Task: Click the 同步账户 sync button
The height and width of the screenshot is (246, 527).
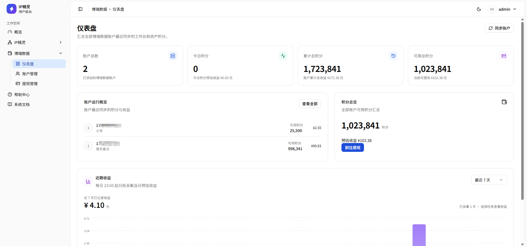Action: [499, 28]
